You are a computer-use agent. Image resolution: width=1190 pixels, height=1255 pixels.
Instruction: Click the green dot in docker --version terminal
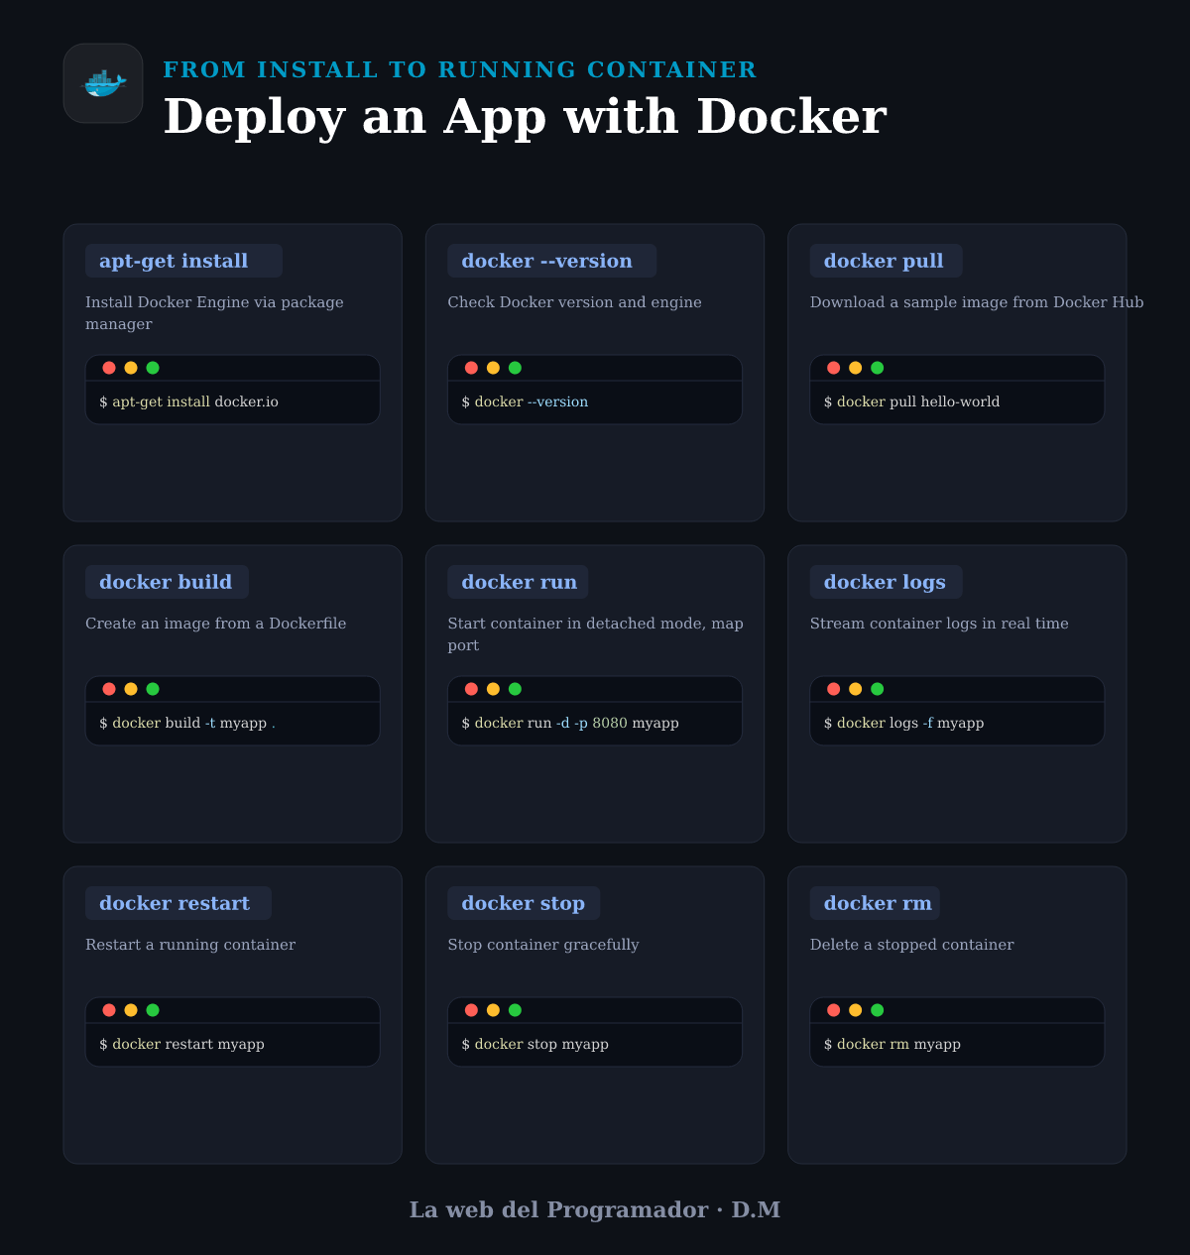click(515, 368)
